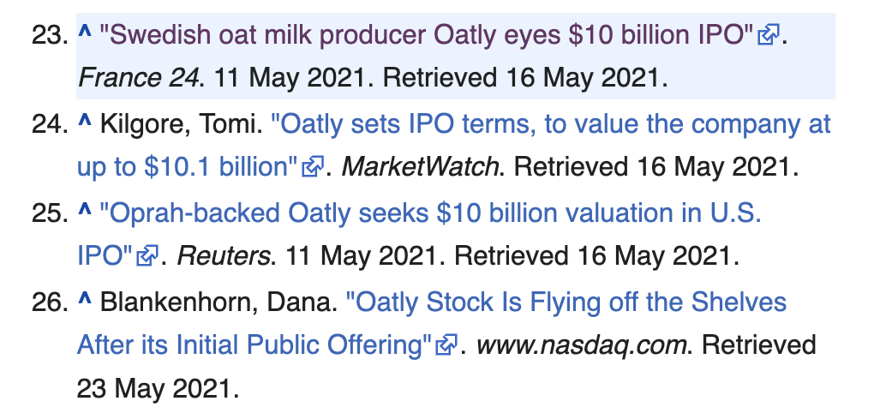Jump back via caret of reference 26
The image size is (874, 413).
tap(84, 299)
